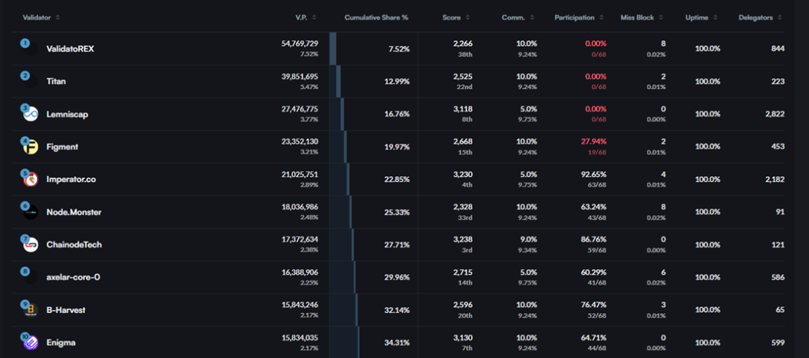Viewport: 809px width, 358px height.
Task: Click Figment participation 27.94%
Action: click(x=593, y=142)
